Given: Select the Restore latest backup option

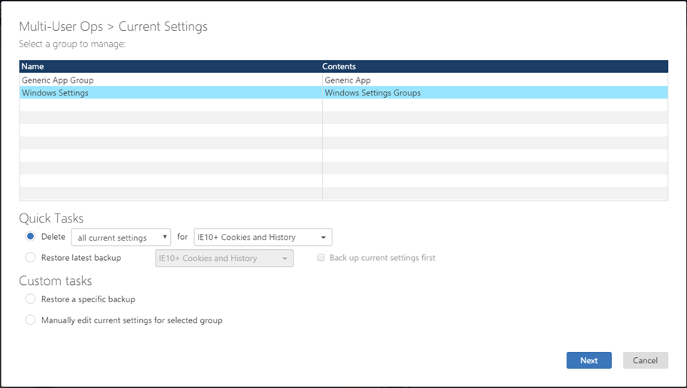Looking at the screenshot, I should pos(31,258).
